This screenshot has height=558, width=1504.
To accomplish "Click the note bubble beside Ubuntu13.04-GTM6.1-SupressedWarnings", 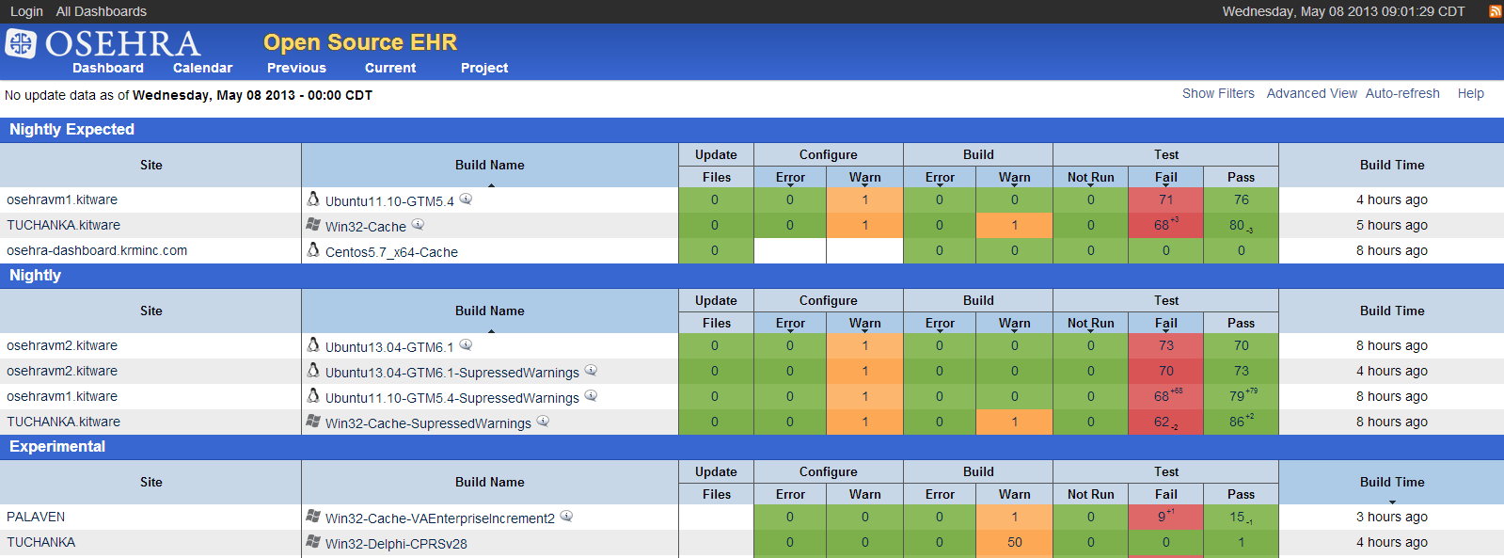I will tap(591, 371).
